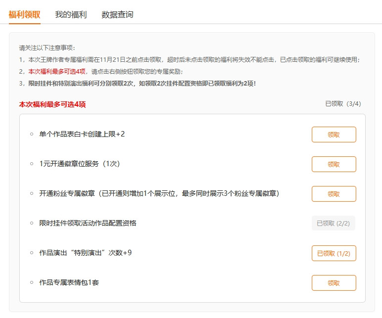382x318 pixels.
Task: Click the bullet beside 作品专属表情包1套
Action: click(x=32, y=283)
